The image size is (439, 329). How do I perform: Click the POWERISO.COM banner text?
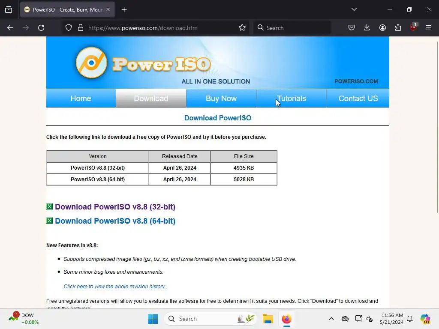pyautogui.click(x=356, y=81)
